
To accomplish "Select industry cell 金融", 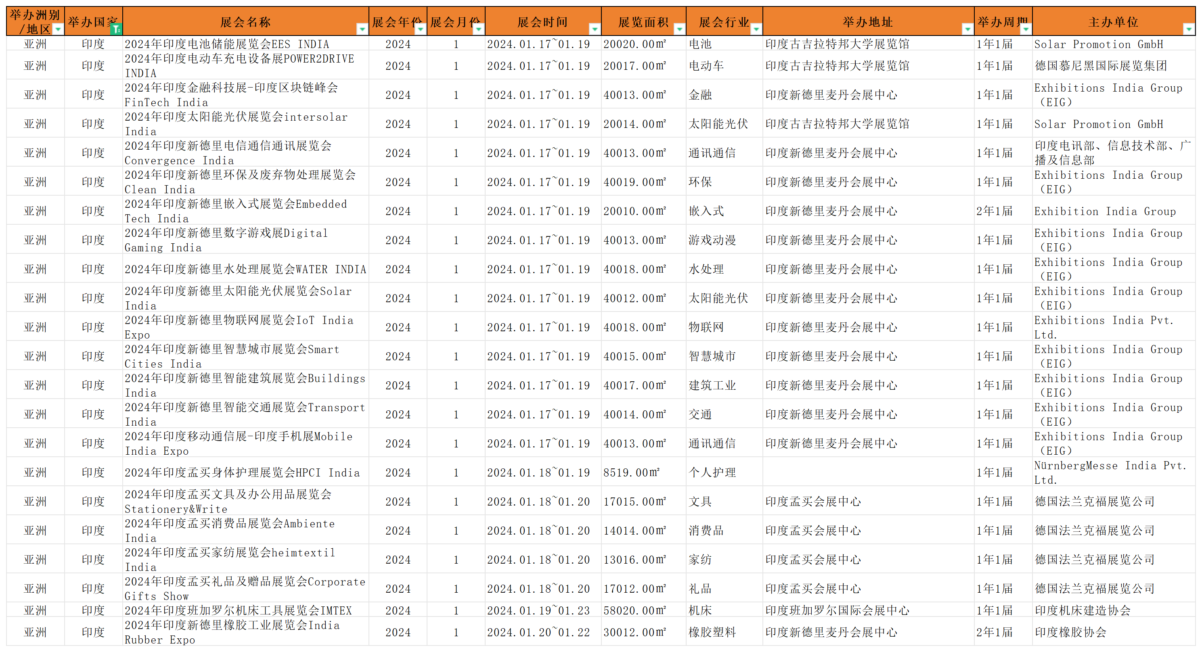I will (724, 94).
